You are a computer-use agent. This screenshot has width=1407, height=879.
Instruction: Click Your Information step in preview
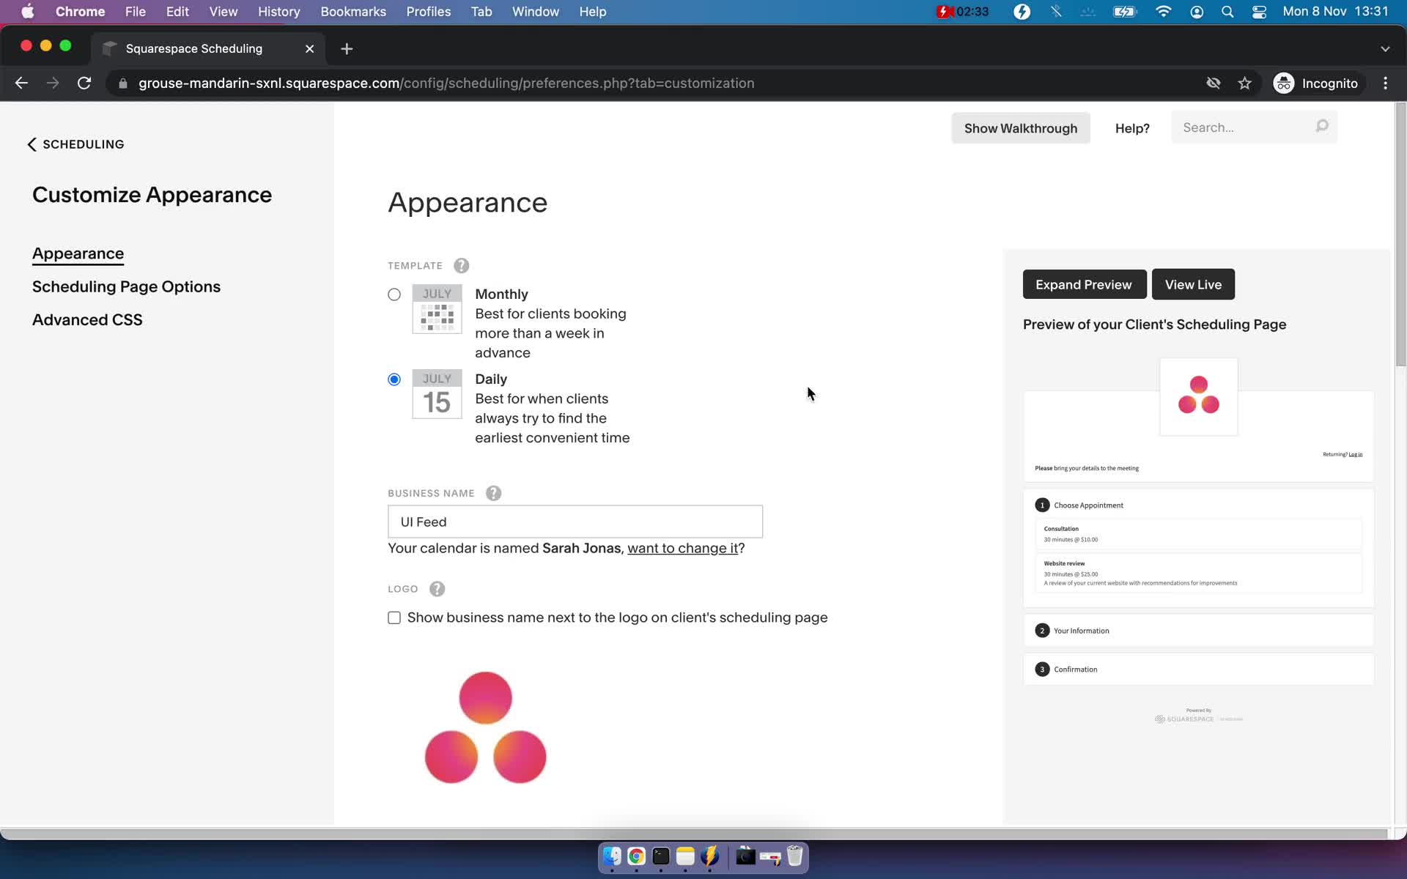(x=1198, y=630)
